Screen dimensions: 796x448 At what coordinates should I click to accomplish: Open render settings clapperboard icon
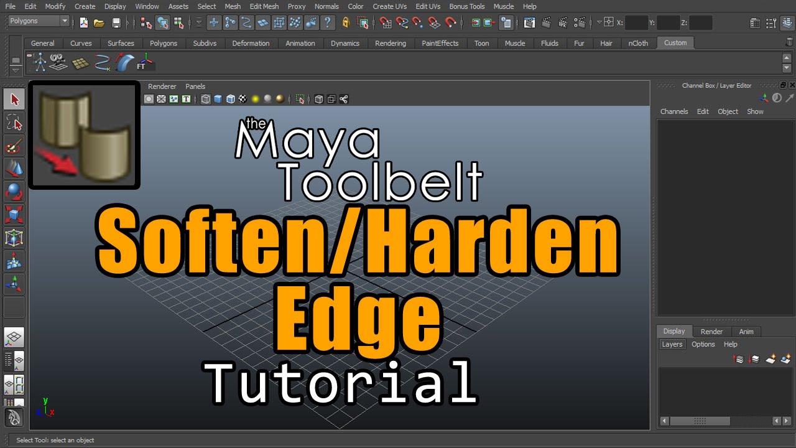tap(578, 23)
